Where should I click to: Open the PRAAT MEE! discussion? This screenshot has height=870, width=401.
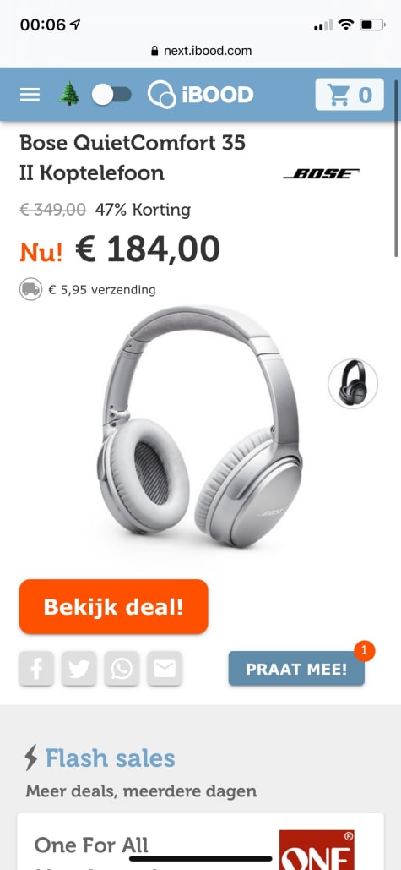(x=296, y=669)
